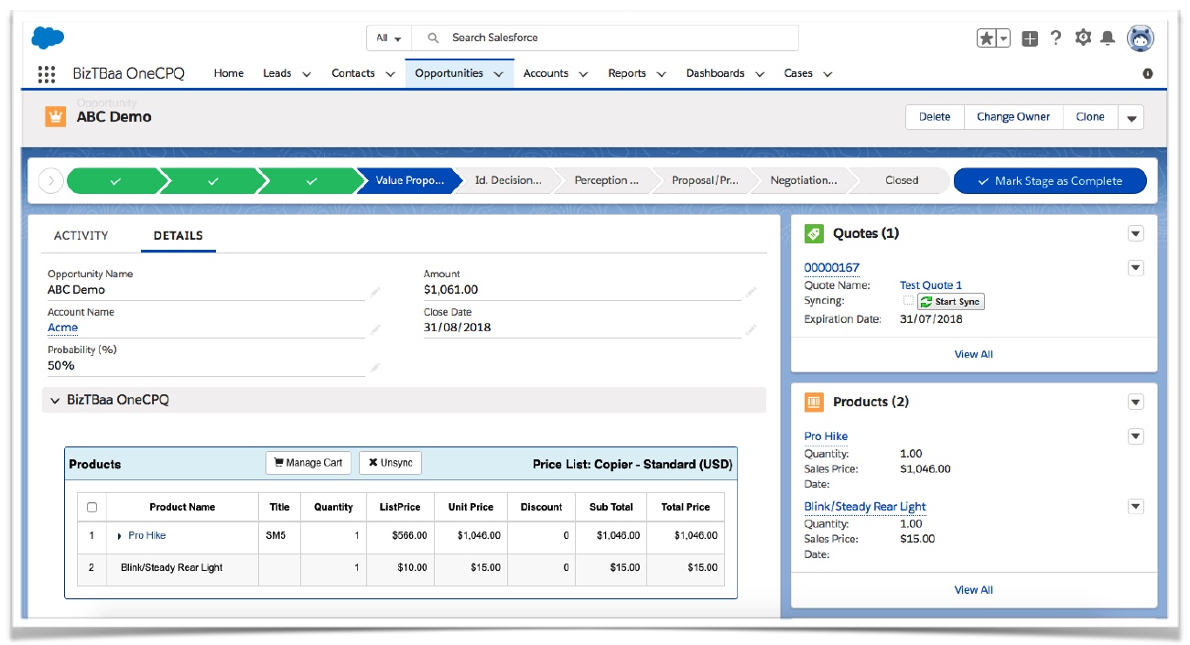Click the Manage Cart button
Viewport: 1190px width, 645px height.
[308, 463]
